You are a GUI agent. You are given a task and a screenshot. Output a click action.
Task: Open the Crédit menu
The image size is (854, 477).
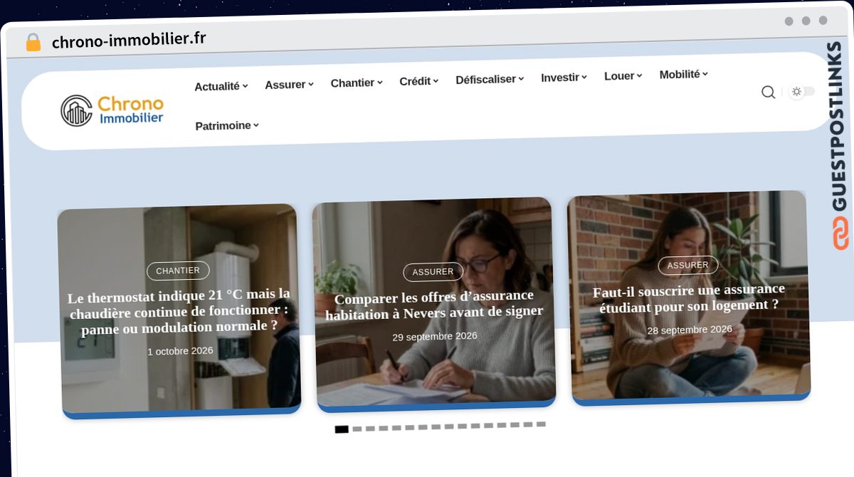(418, 81)
